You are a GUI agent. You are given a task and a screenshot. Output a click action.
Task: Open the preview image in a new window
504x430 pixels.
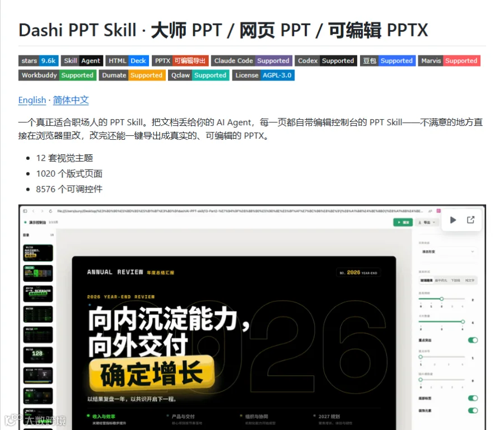(470, 220)
